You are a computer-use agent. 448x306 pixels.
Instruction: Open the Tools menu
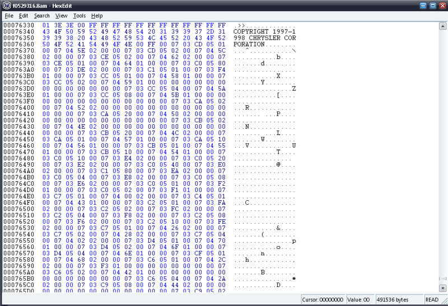click(80, 16)
